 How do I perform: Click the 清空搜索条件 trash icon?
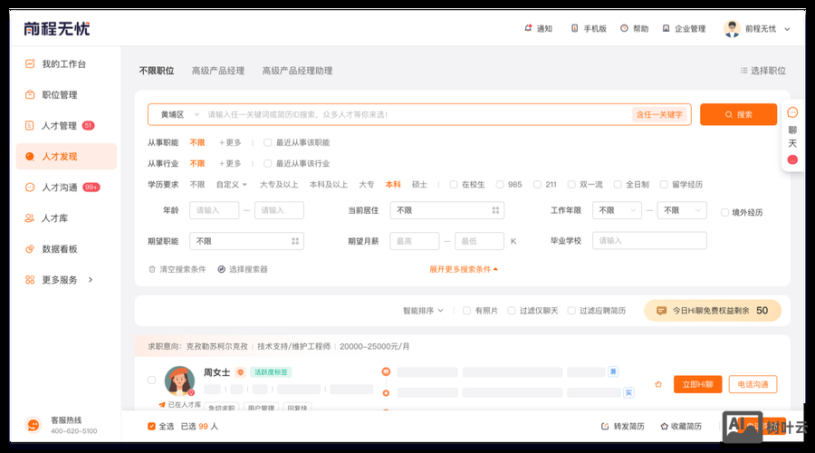pos(152,269)
